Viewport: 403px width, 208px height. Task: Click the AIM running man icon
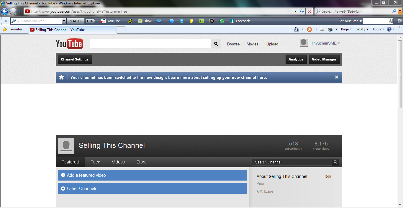coord(130,21)
